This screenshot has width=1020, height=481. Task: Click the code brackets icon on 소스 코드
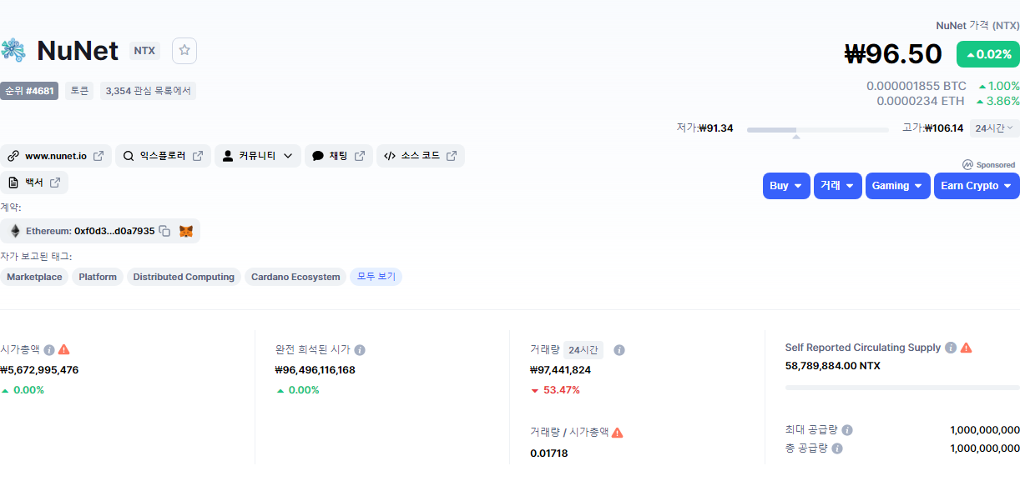[390, 156]
